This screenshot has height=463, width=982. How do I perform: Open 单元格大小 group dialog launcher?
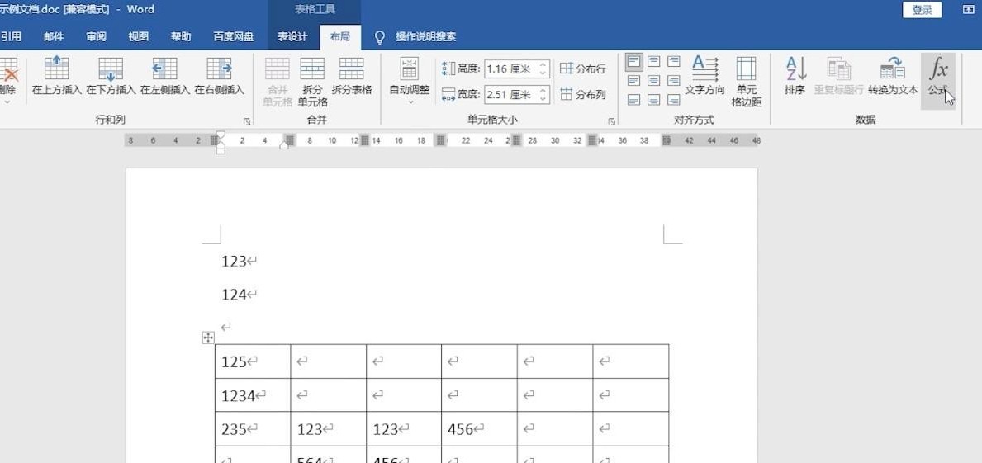point(612,121)
